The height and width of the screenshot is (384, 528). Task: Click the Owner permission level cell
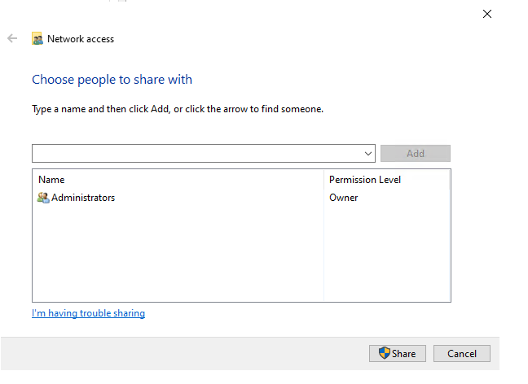pyautogui.click(x=344, y=198)
